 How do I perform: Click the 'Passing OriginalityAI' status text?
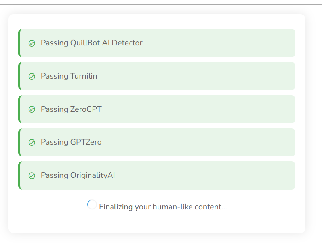[78, 175]
